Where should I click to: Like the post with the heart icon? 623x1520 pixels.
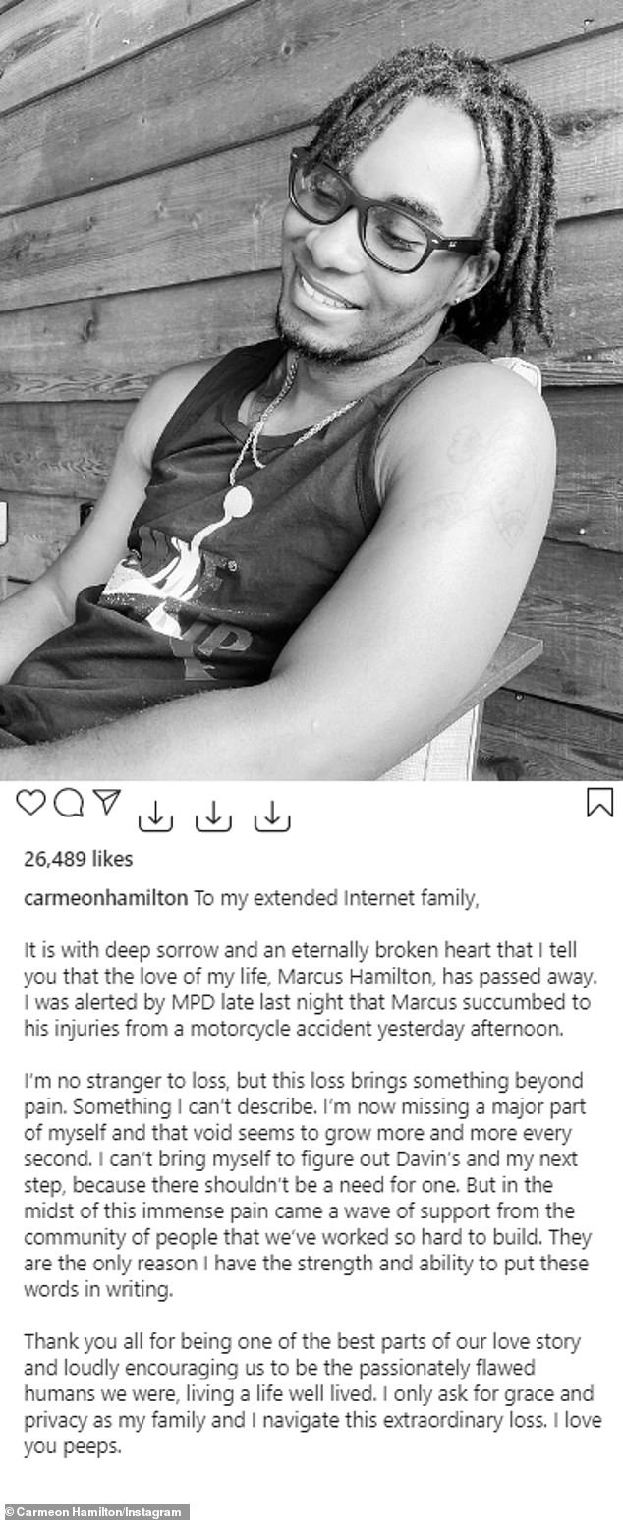31,803
